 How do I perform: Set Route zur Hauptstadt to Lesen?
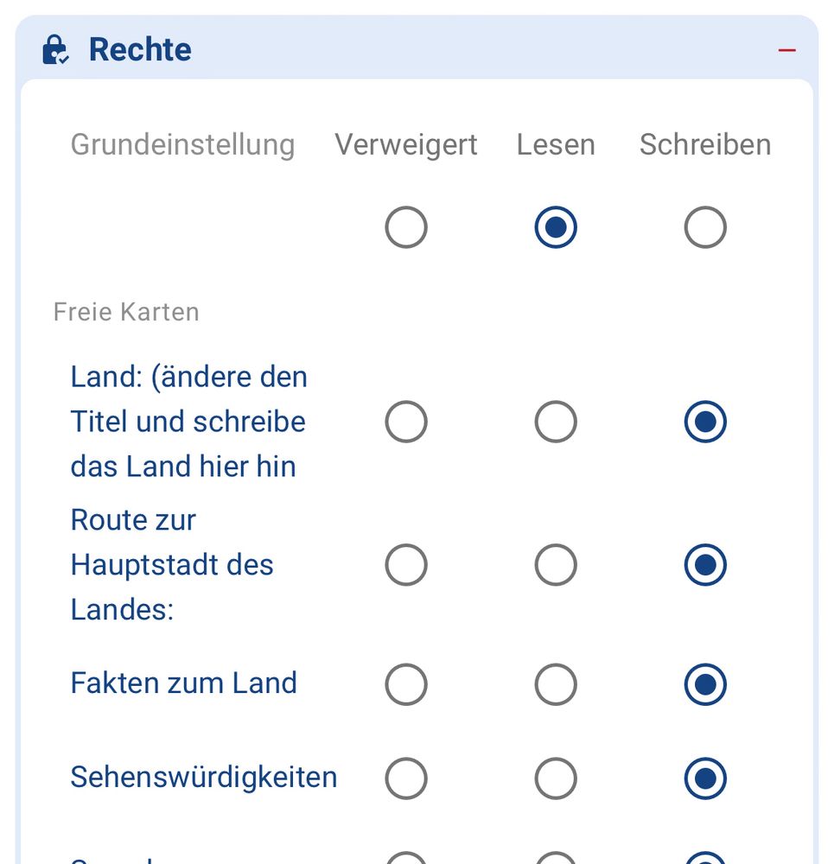pos(556,565)
